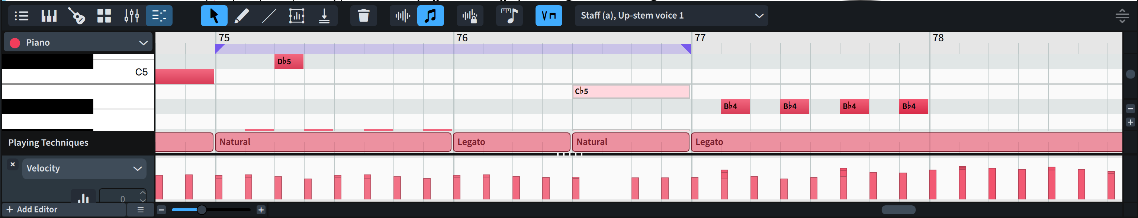This screenshot has width=1138, height=218.
Task: Open the Mixer panel icon
Action: 131,16
